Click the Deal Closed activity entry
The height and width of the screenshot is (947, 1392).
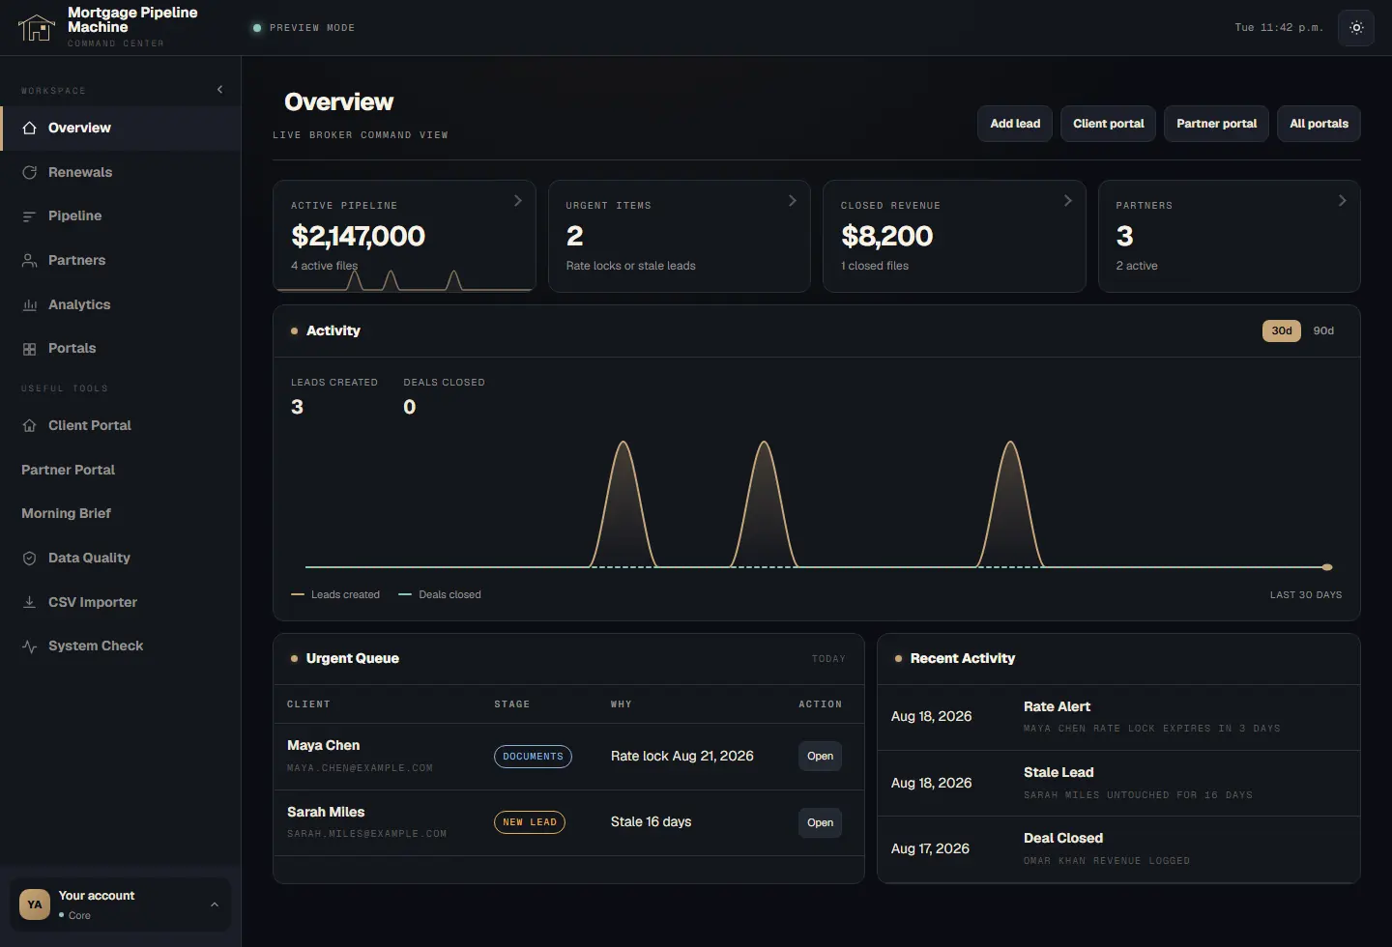click(1118, 848)
